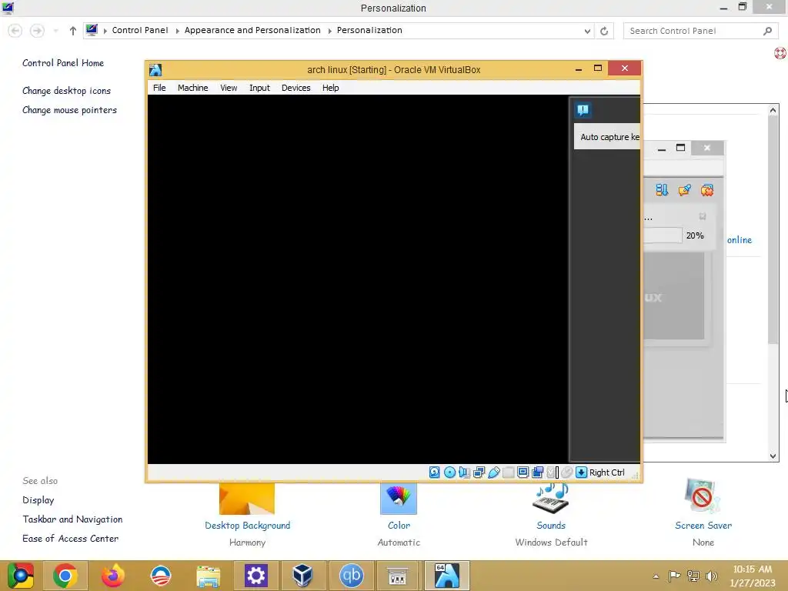This screenshot has width=788, height=591.
Task: Click the small cancel icon next to progress bar
Action: [703, 216]
